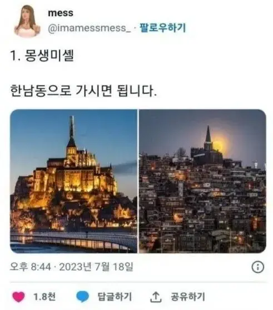Open the @imamessmess_ handle
273x310 pixels.
90,28
